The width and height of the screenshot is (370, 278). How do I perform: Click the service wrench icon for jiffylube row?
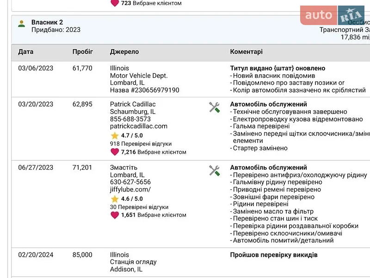(214, 171)
